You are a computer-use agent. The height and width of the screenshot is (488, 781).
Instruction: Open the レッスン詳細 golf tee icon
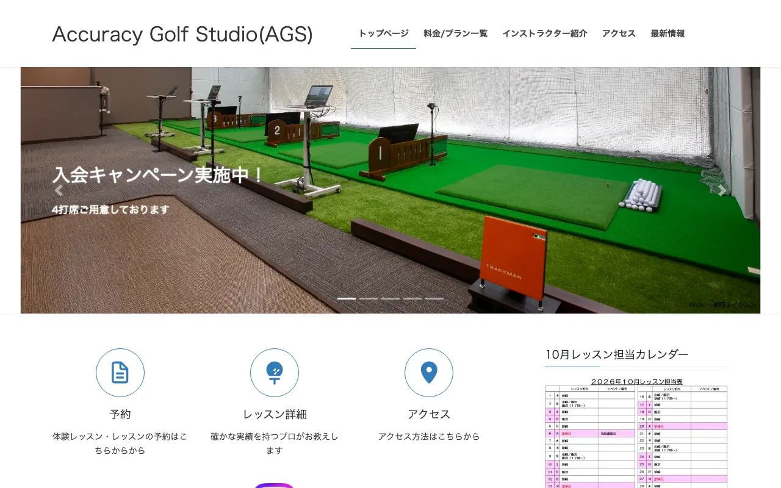coord(275,373)
